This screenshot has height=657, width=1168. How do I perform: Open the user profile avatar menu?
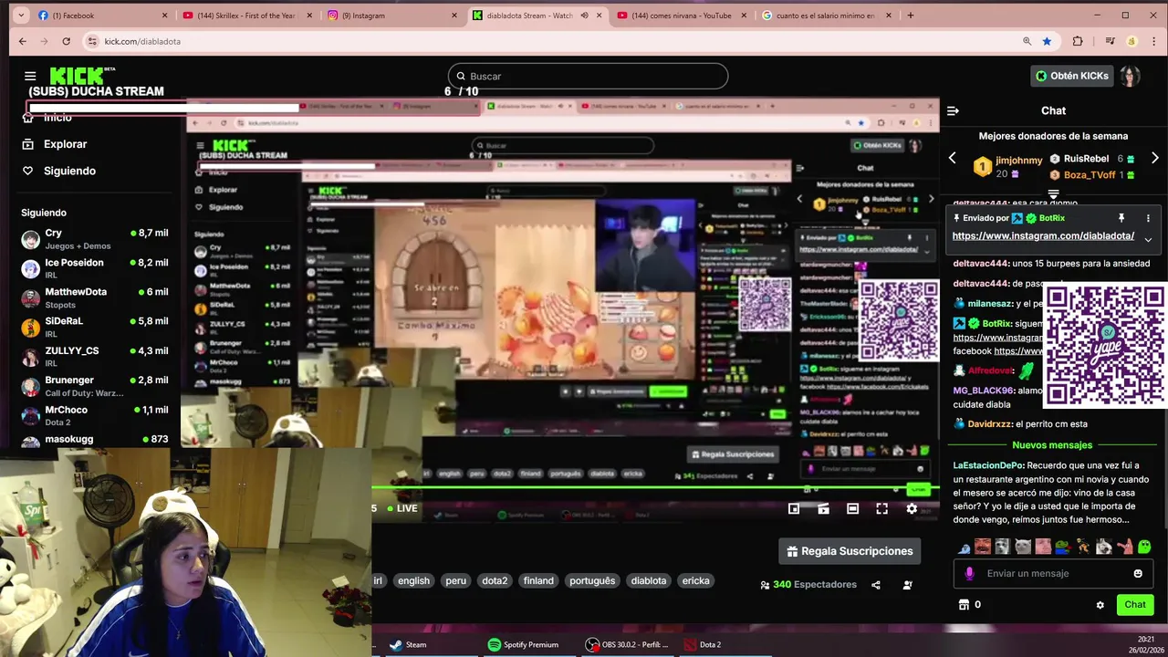click(1130, 76)
